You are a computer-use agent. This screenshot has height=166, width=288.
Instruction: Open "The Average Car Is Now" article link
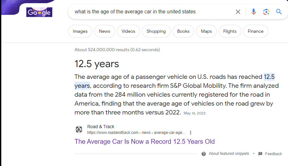pyautogui.click(x=144, y=142)
